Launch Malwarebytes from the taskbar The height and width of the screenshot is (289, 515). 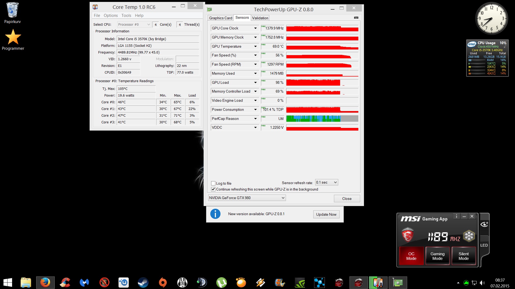tap(84, 283)
